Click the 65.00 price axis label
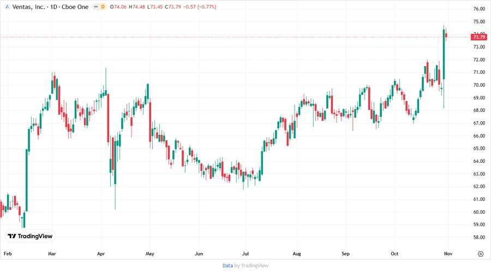The height and width of the screenshot is (272, 491). (x=479, y=148)
